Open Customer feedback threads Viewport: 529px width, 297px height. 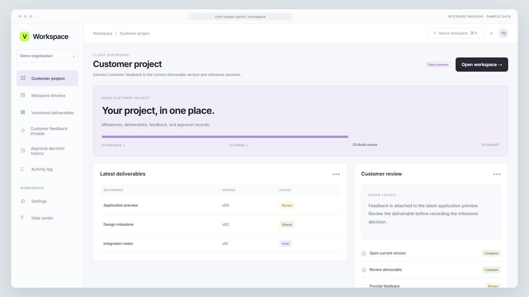(47, 131)
